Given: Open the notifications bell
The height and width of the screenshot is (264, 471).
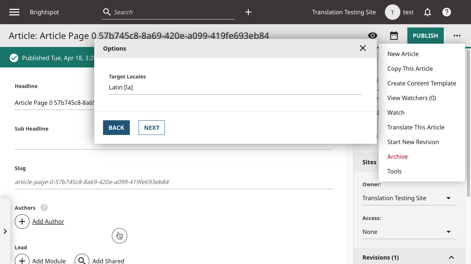Looking at the screenshot, I should click(x=428, y=12).
